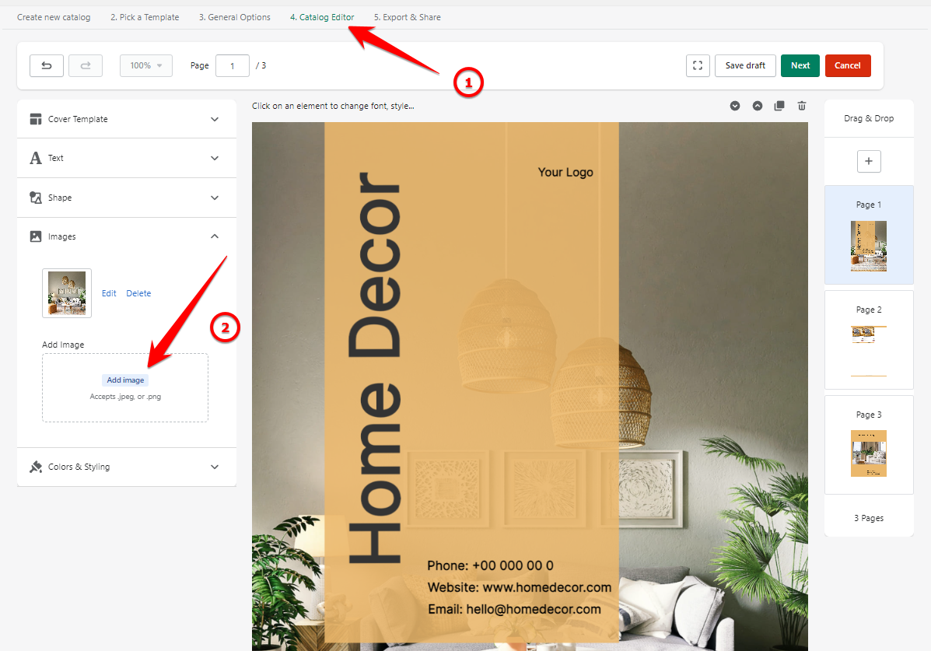
Task: Collapse the Images section chevron
Action: (215, 236)
